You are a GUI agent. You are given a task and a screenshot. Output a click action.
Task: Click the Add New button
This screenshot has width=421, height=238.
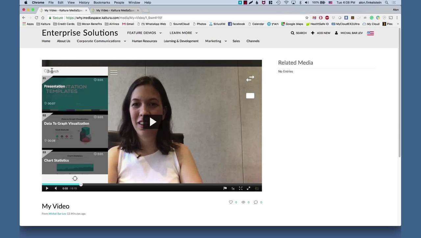click(x=321, y=33)
